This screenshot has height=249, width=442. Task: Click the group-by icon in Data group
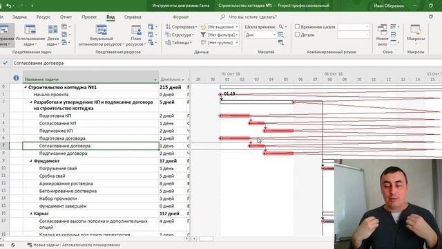pos(203,43)
